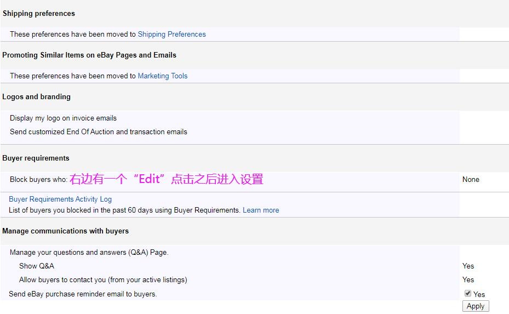The width and height of the screenshot is (509, 314).
Task: Open Buyer Requirements Activity Log
Action: coord(60,199)
